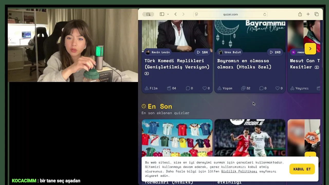Open football jerseys quiz thumbnail

pos(177,138)
